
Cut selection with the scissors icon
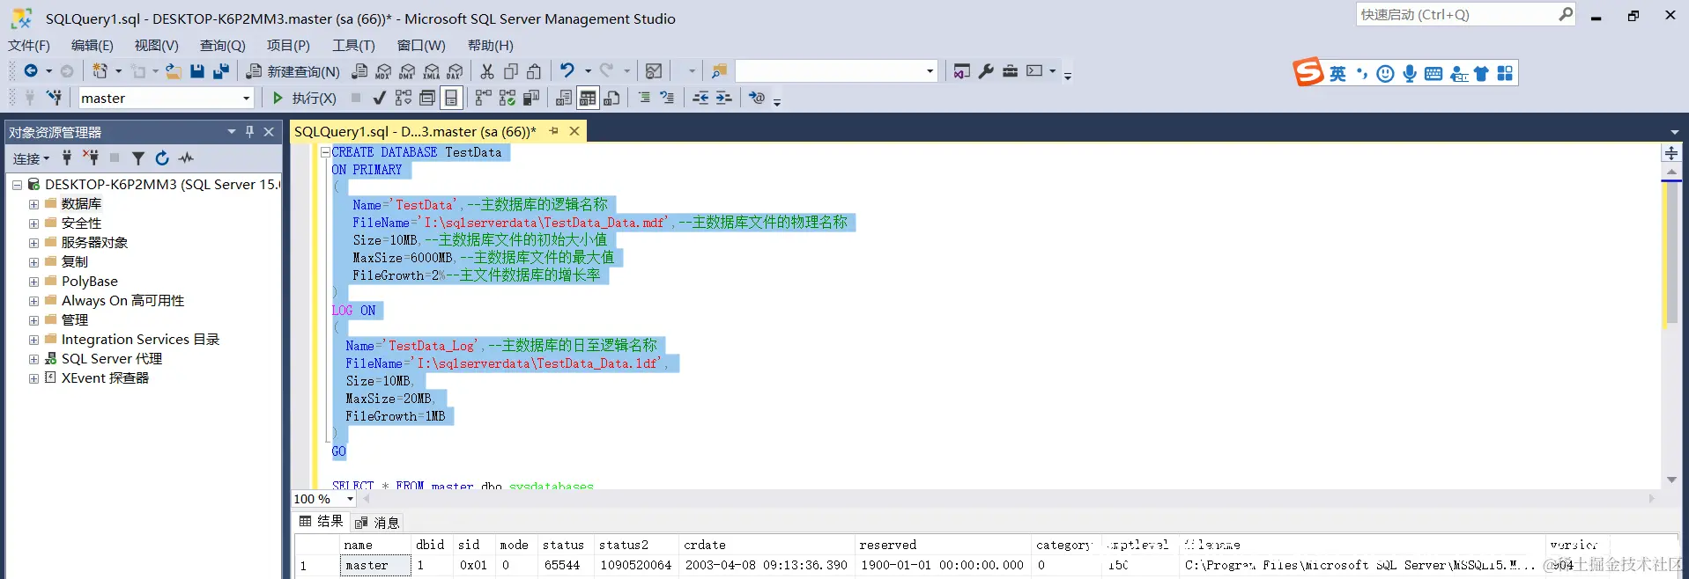click(x=487, y=71)
